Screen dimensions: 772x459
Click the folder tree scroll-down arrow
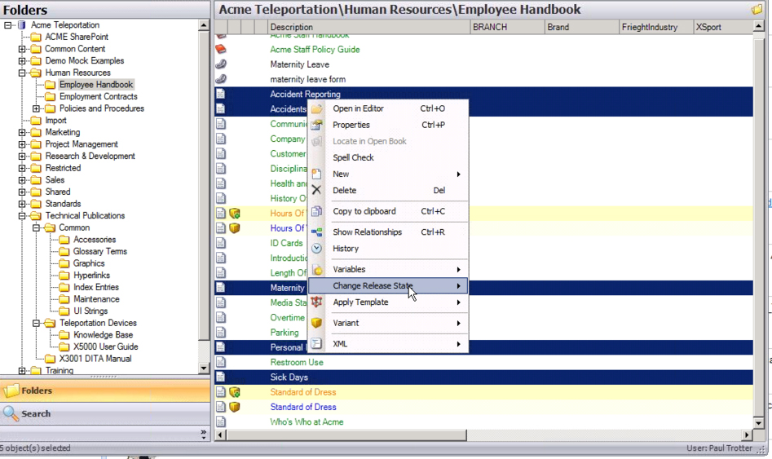(204, 368)
